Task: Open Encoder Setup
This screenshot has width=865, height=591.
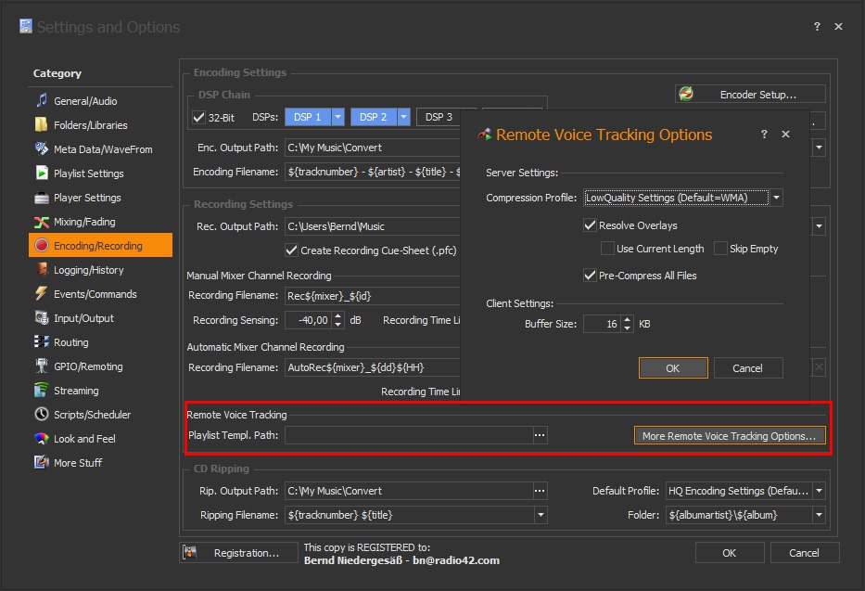Action: click(750, 94)
